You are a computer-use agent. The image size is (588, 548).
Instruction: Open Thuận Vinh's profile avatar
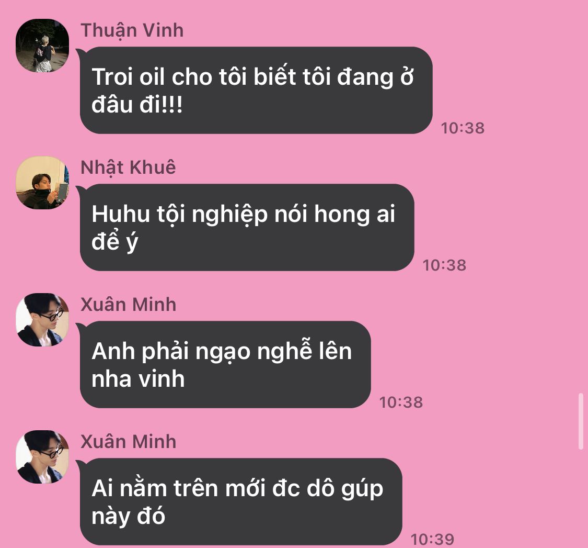[x=42, y=46]
